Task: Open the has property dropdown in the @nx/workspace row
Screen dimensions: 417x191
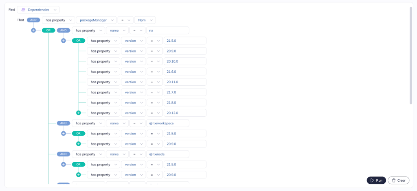Action: click(x=88, y=123)
